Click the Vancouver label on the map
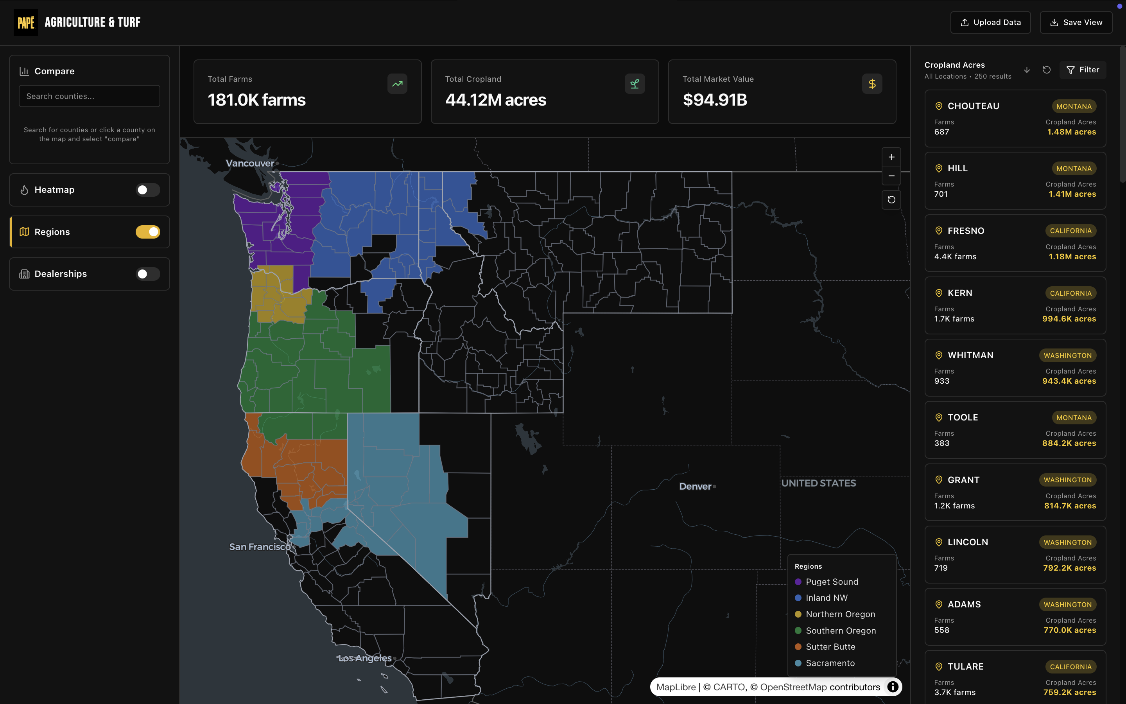The width and height of the screenshot is (1126, 704). point(250,163)
